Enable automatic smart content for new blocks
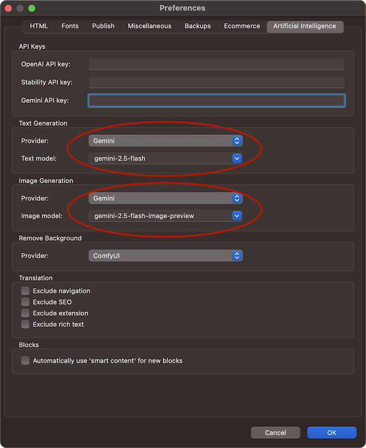 point(26,361)
